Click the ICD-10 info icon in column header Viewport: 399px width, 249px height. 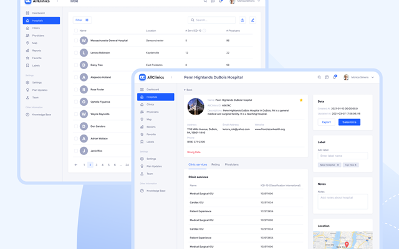(204, 31)
